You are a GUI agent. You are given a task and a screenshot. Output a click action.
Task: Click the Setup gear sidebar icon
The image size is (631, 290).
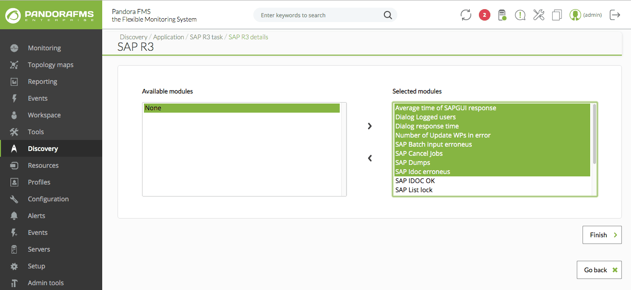[x=14, y=266]
